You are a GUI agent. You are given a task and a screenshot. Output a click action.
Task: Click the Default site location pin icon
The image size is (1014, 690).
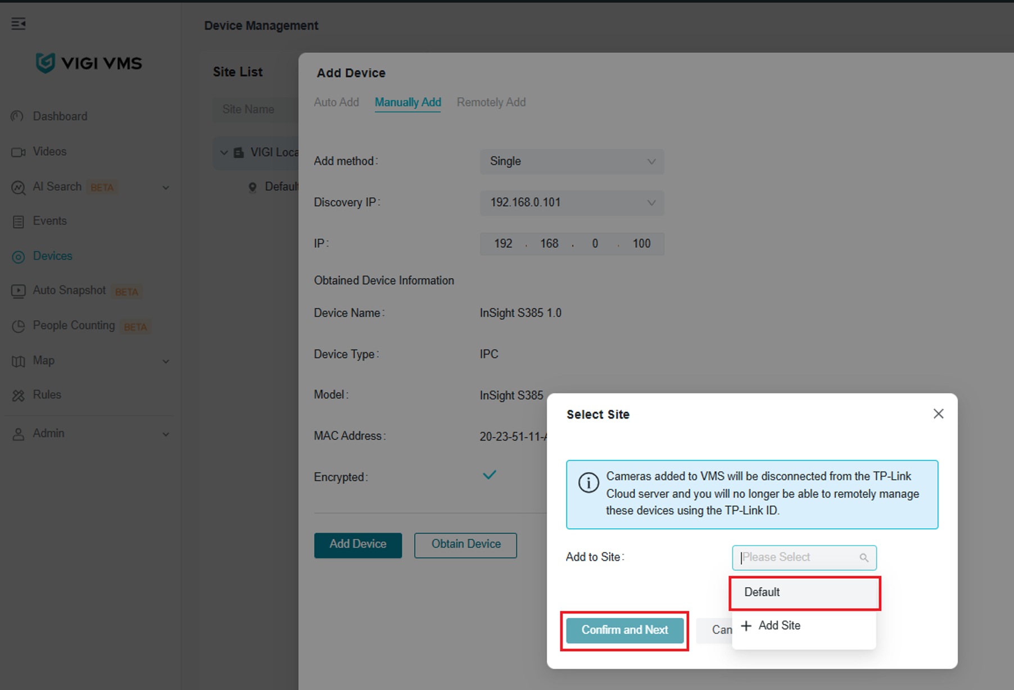click(x=252, y=187)
